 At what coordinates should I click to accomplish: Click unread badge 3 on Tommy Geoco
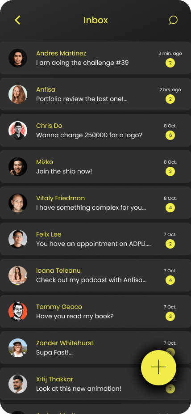pyautogui.click(x=170, y=317)
